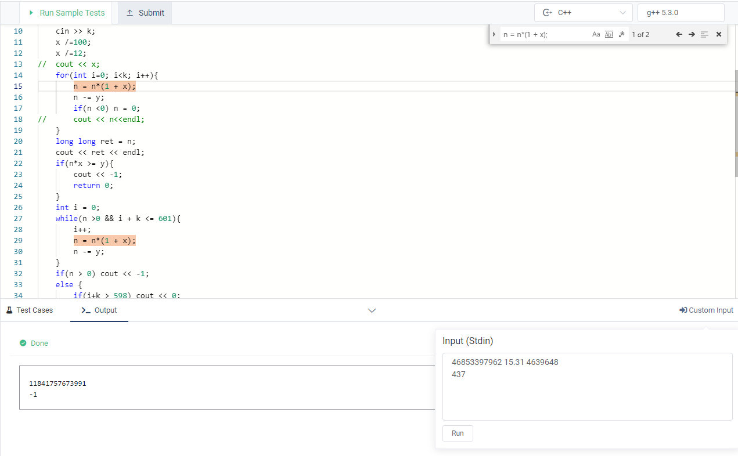Switch to Test Cases tab
Screen dimensions: 738x456
pos(29,310)
